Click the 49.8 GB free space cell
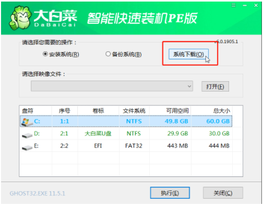The width and height of the screenshot is (263, 206). click(x=176, y=121)
